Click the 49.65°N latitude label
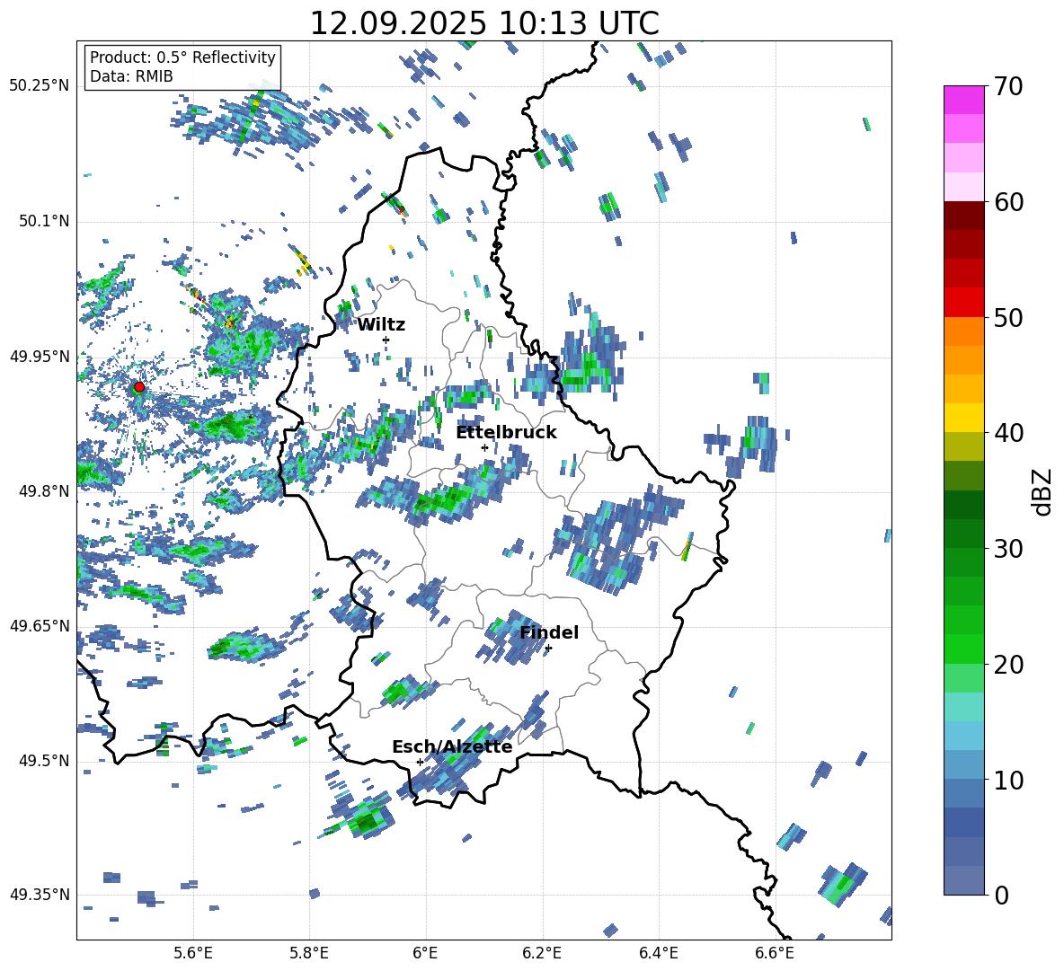This screenshot has width=1064, height=971. tap(40, 625)
